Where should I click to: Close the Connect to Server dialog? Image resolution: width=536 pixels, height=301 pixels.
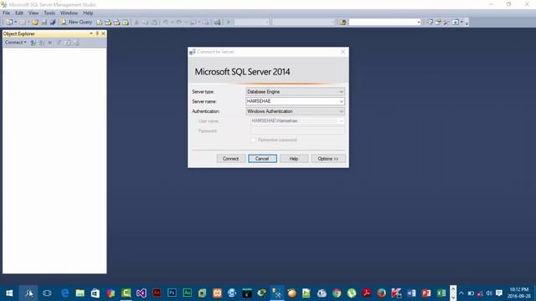pyautogui.click(x=343, y=52)
